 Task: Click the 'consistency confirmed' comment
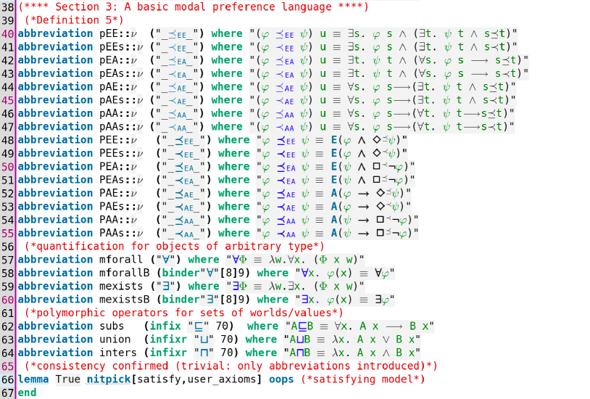click(x=231, y=366)
